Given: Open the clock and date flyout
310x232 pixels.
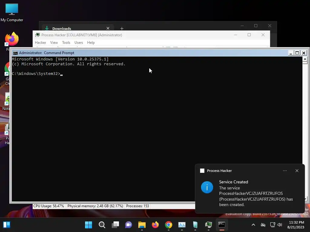Looking at the screenshot, I should pyautogui.click(x=296, y=225).
